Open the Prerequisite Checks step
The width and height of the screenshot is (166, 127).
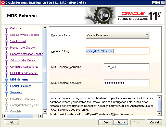22,48
